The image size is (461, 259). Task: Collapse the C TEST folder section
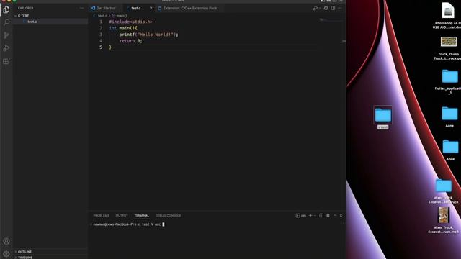click(x=50, y=16)
